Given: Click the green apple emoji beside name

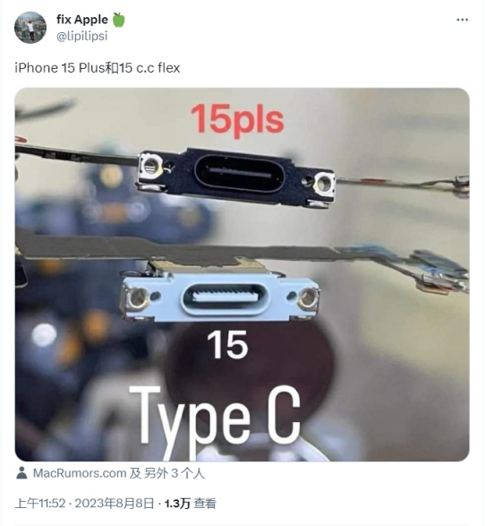Looking at the screenshot, I should point(118,20).
